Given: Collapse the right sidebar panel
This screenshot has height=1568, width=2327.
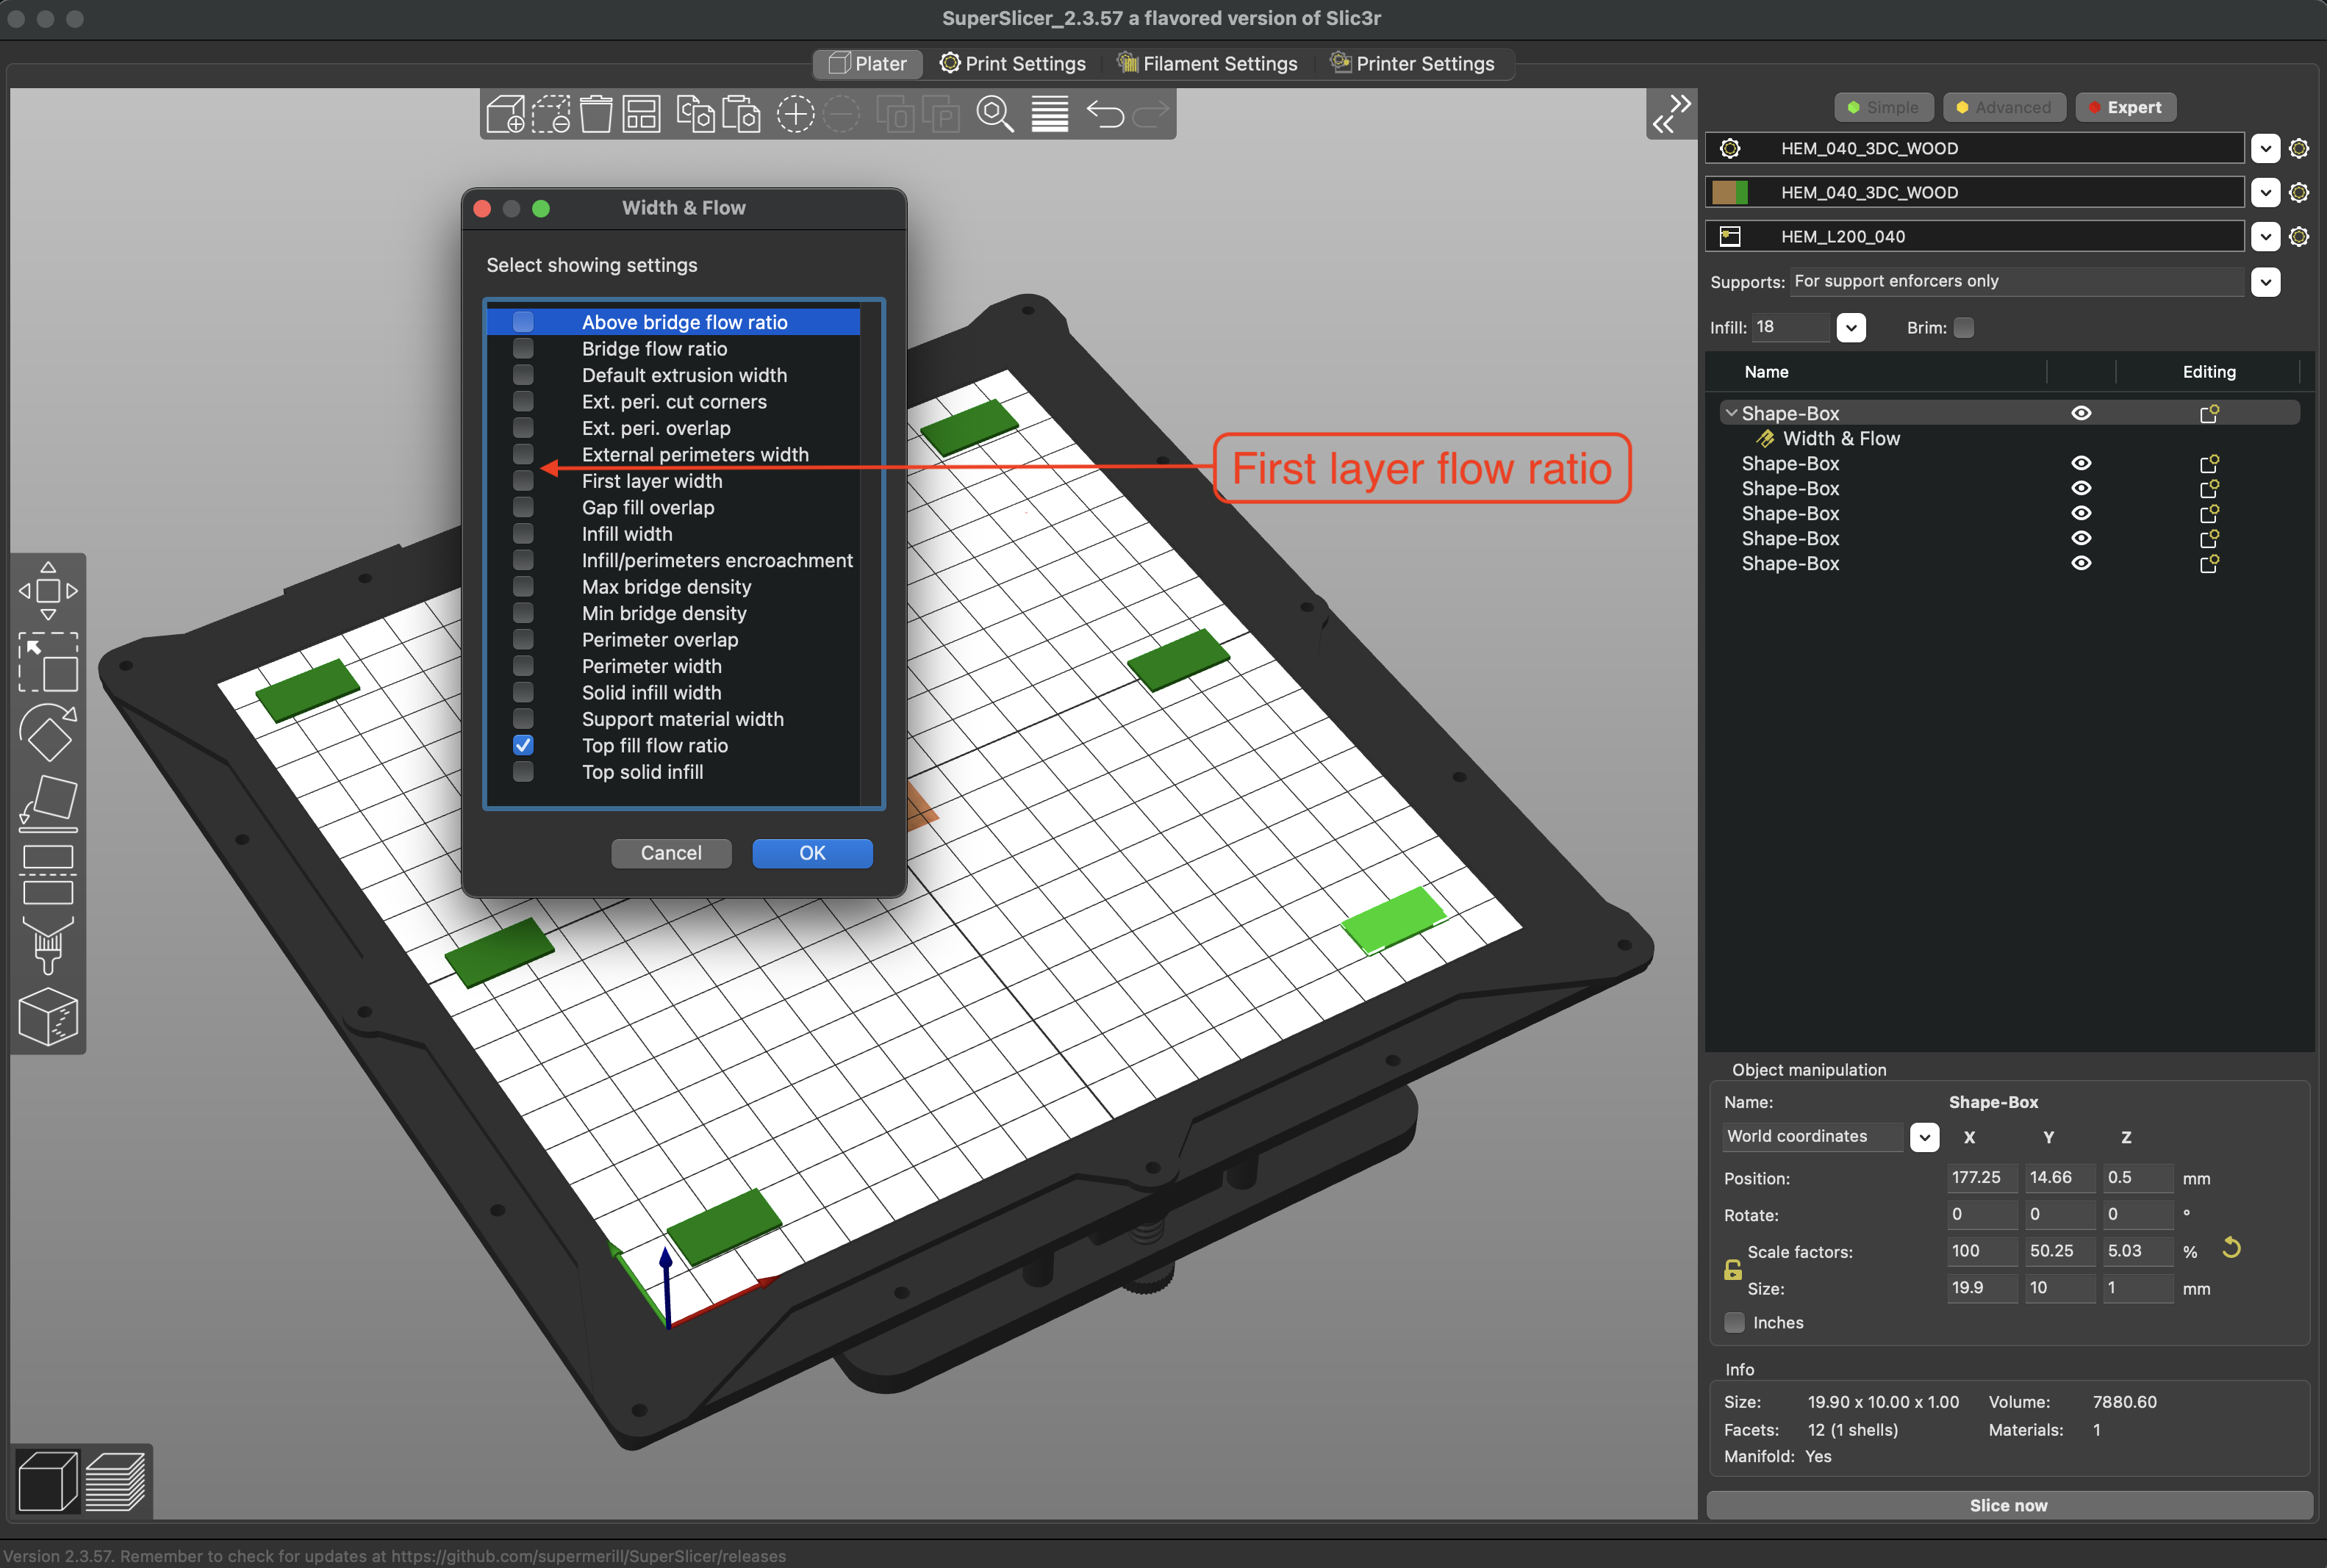Looking at the screenshot, I should point(1671,114).
